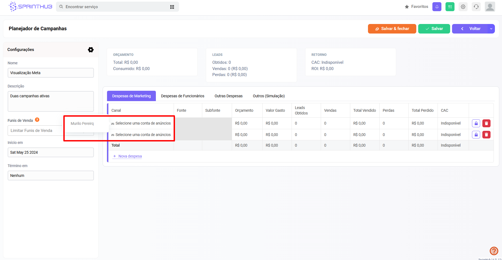Open the green task list icon
Image resolution: width=502 pixels, height=260 pixels.
click(x=450, y=7)
